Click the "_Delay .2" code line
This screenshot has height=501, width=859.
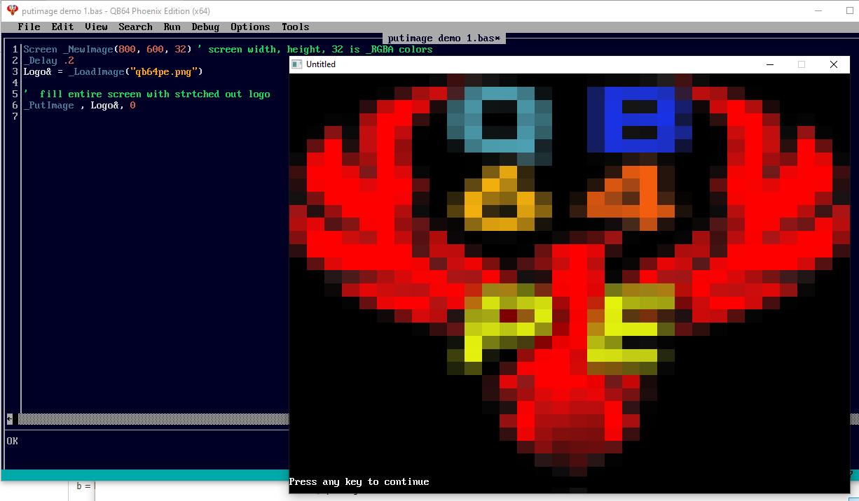(48, 61)
